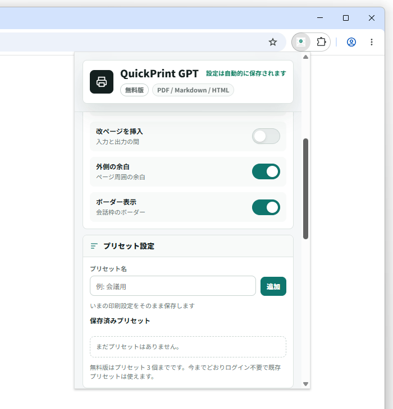
Task: Click the popup scrollbar down arrow
Action: point(306,384)
